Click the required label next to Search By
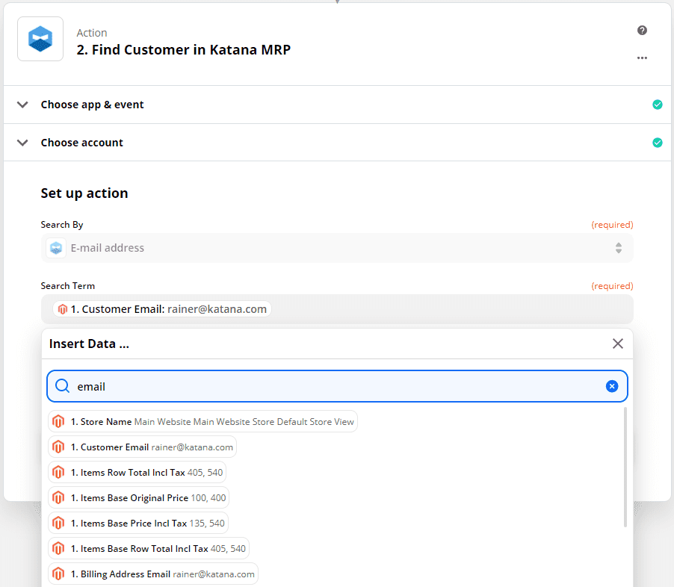This screenshot has height=587, width=674. (x=612, y=225)
